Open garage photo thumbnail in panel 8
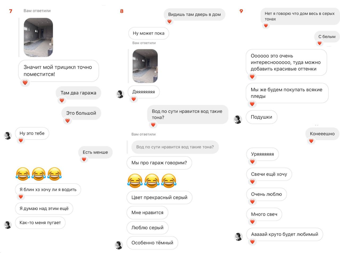This screenshot has height=253, width=340. coord(145,66)
